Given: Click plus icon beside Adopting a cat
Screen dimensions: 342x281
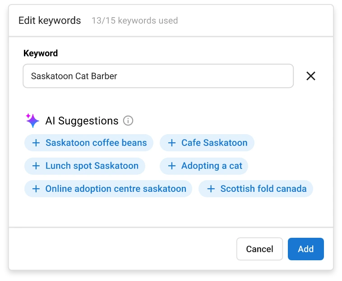Looking at the screenshot, I should [x=172, y=166].
